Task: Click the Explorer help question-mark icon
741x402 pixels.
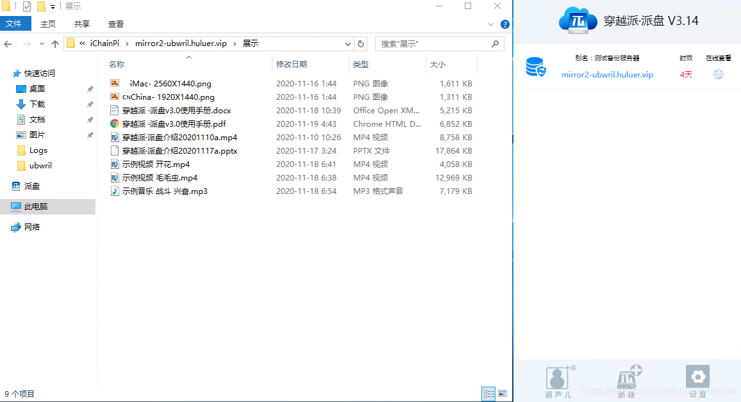Action: click(x=504, y=24)
